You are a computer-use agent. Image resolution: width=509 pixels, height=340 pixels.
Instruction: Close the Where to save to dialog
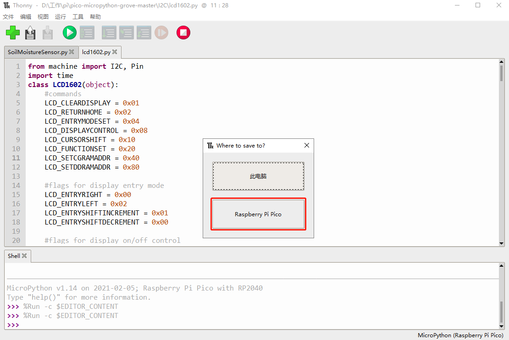[307, 145]
